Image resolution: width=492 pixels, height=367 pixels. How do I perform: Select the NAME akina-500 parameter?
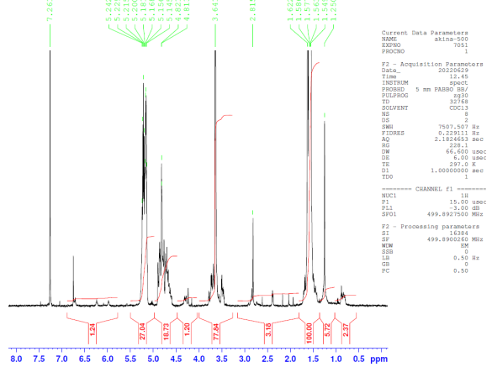click(425, 39)
